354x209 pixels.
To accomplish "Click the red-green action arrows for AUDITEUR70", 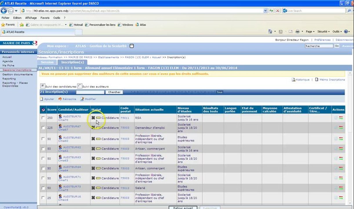I will click(341, 118).
